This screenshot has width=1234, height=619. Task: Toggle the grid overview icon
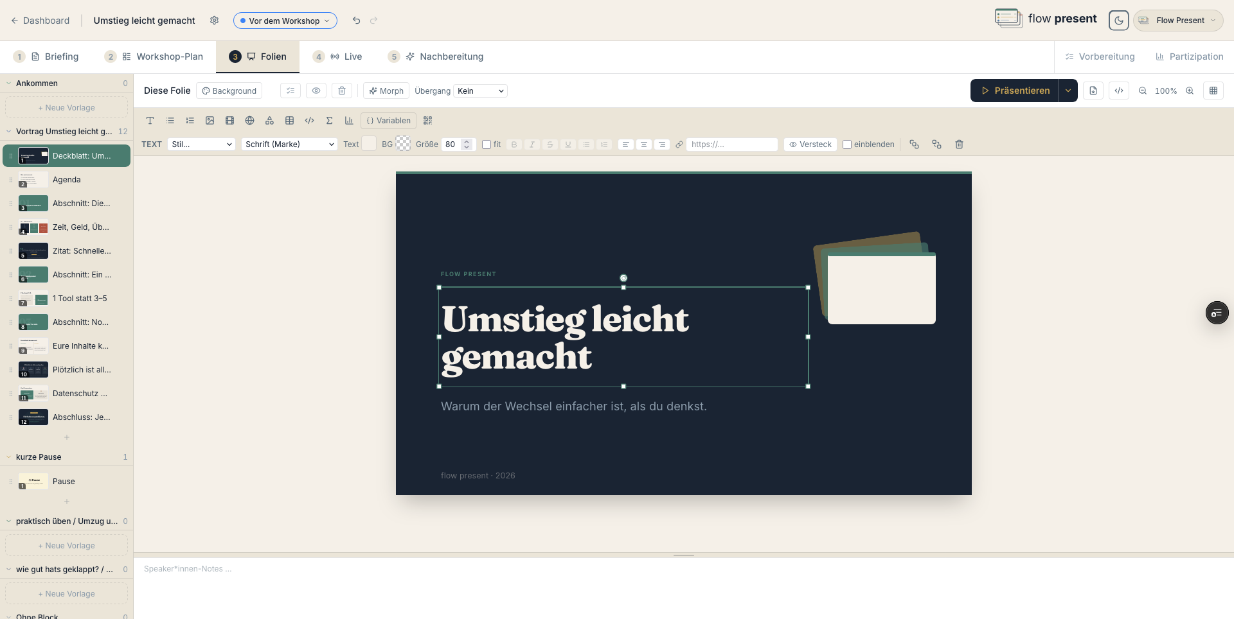pos(1213,91)
